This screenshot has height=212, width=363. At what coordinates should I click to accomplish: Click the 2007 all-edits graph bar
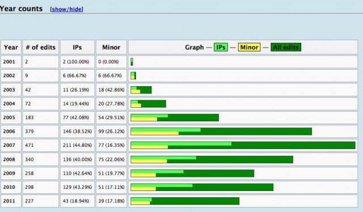click(243, 145)
